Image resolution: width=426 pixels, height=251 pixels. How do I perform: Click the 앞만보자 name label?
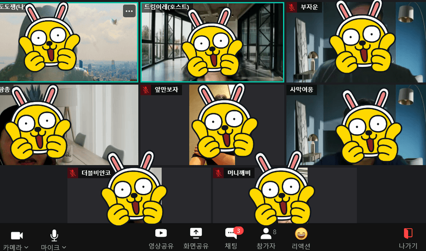click(166, 90)
